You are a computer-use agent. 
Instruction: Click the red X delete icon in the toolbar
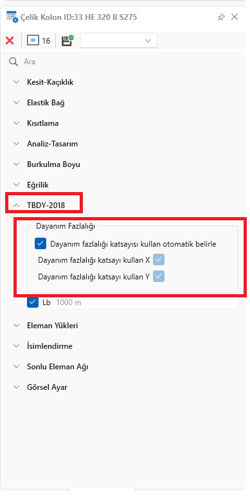(10, 40)
